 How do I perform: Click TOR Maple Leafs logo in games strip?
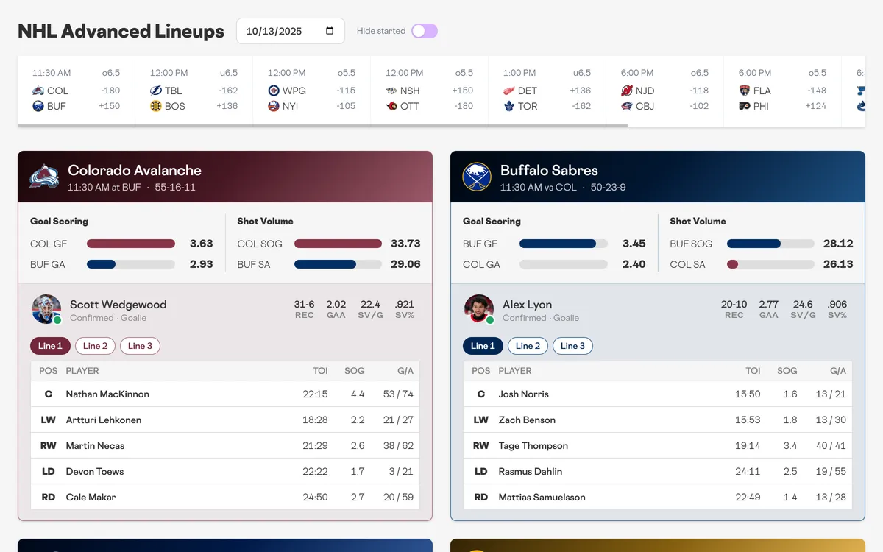click(509, 106)
